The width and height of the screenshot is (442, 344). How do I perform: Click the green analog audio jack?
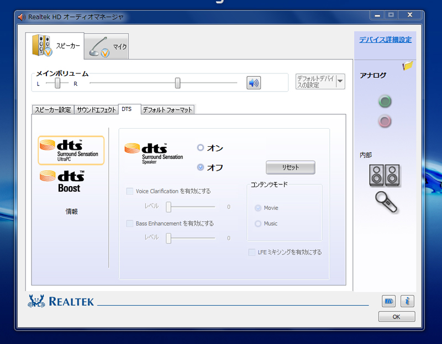[x=385, y=102]
